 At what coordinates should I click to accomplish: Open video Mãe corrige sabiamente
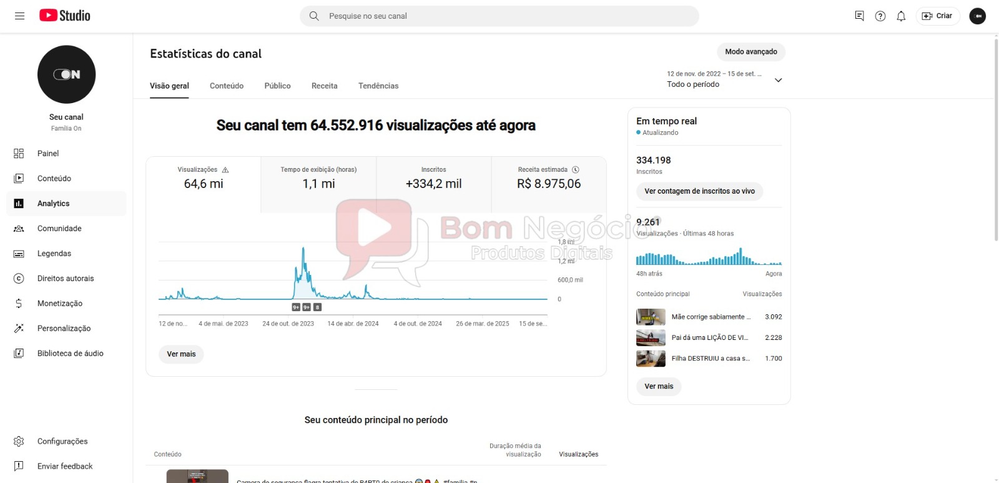(711, 317)
